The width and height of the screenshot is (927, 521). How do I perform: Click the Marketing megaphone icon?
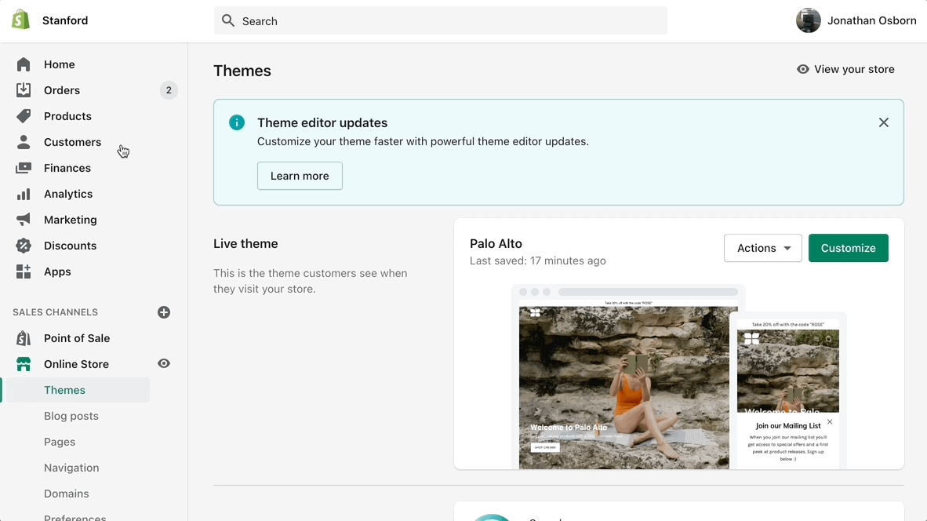pyautogui.click(x=24, y=220)
